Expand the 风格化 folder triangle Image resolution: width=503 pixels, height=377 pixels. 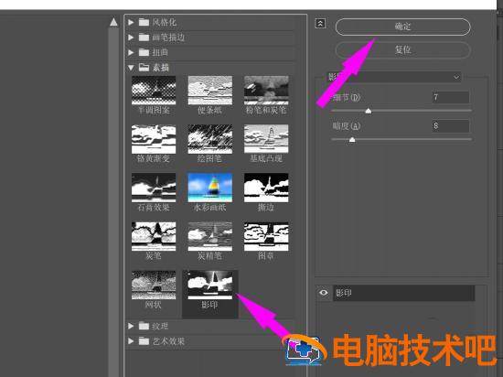(131, 22)
